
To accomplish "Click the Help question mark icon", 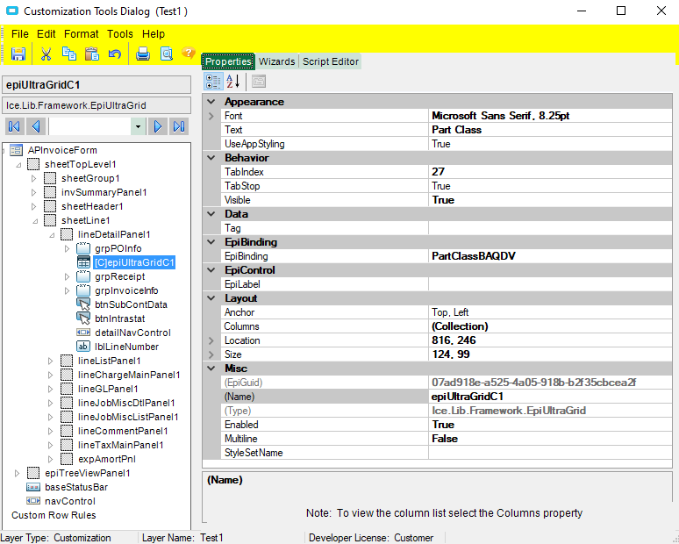I will [189, 53].
